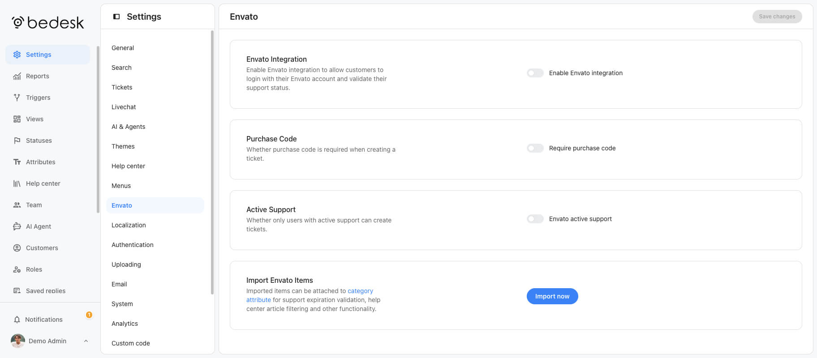Go to Triggers in main sidebar

click(47, 98)
